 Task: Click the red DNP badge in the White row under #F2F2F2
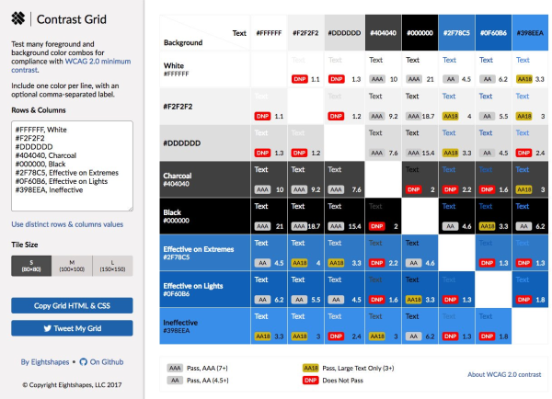click(x=300, y=79)
